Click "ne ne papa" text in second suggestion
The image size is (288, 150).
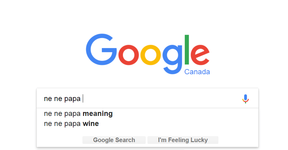pos(62,124)
